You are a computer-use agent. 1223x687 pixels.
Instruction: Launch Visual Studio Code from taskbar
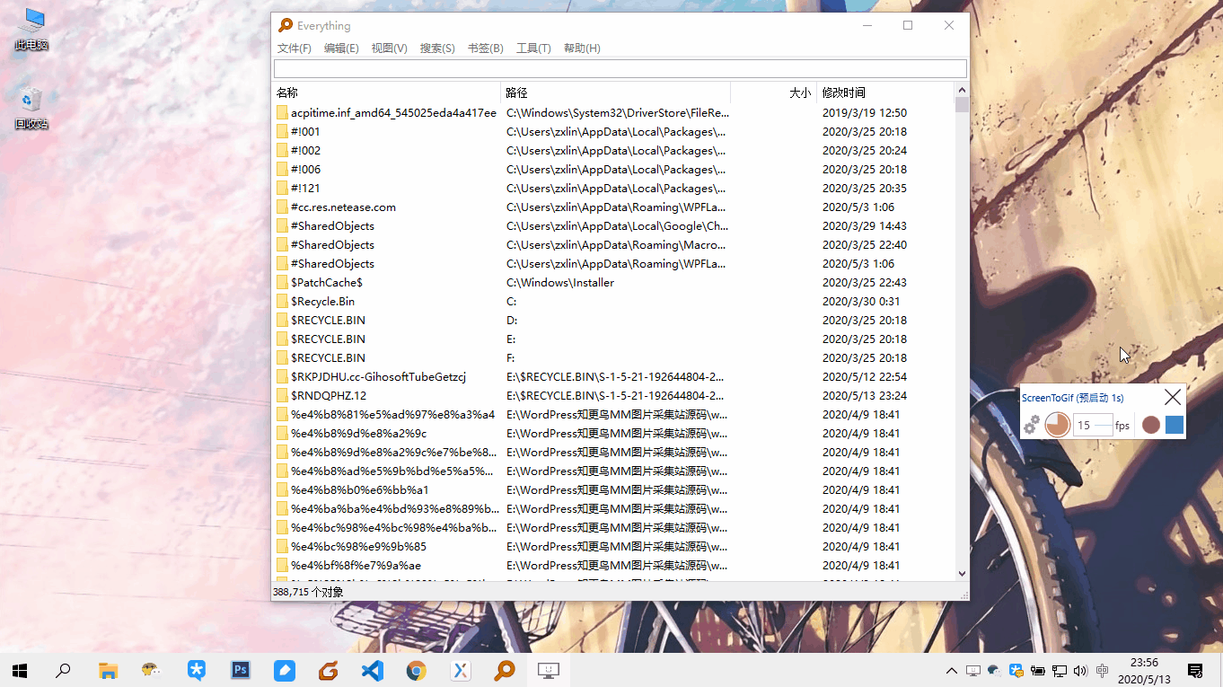coord(372,670)
